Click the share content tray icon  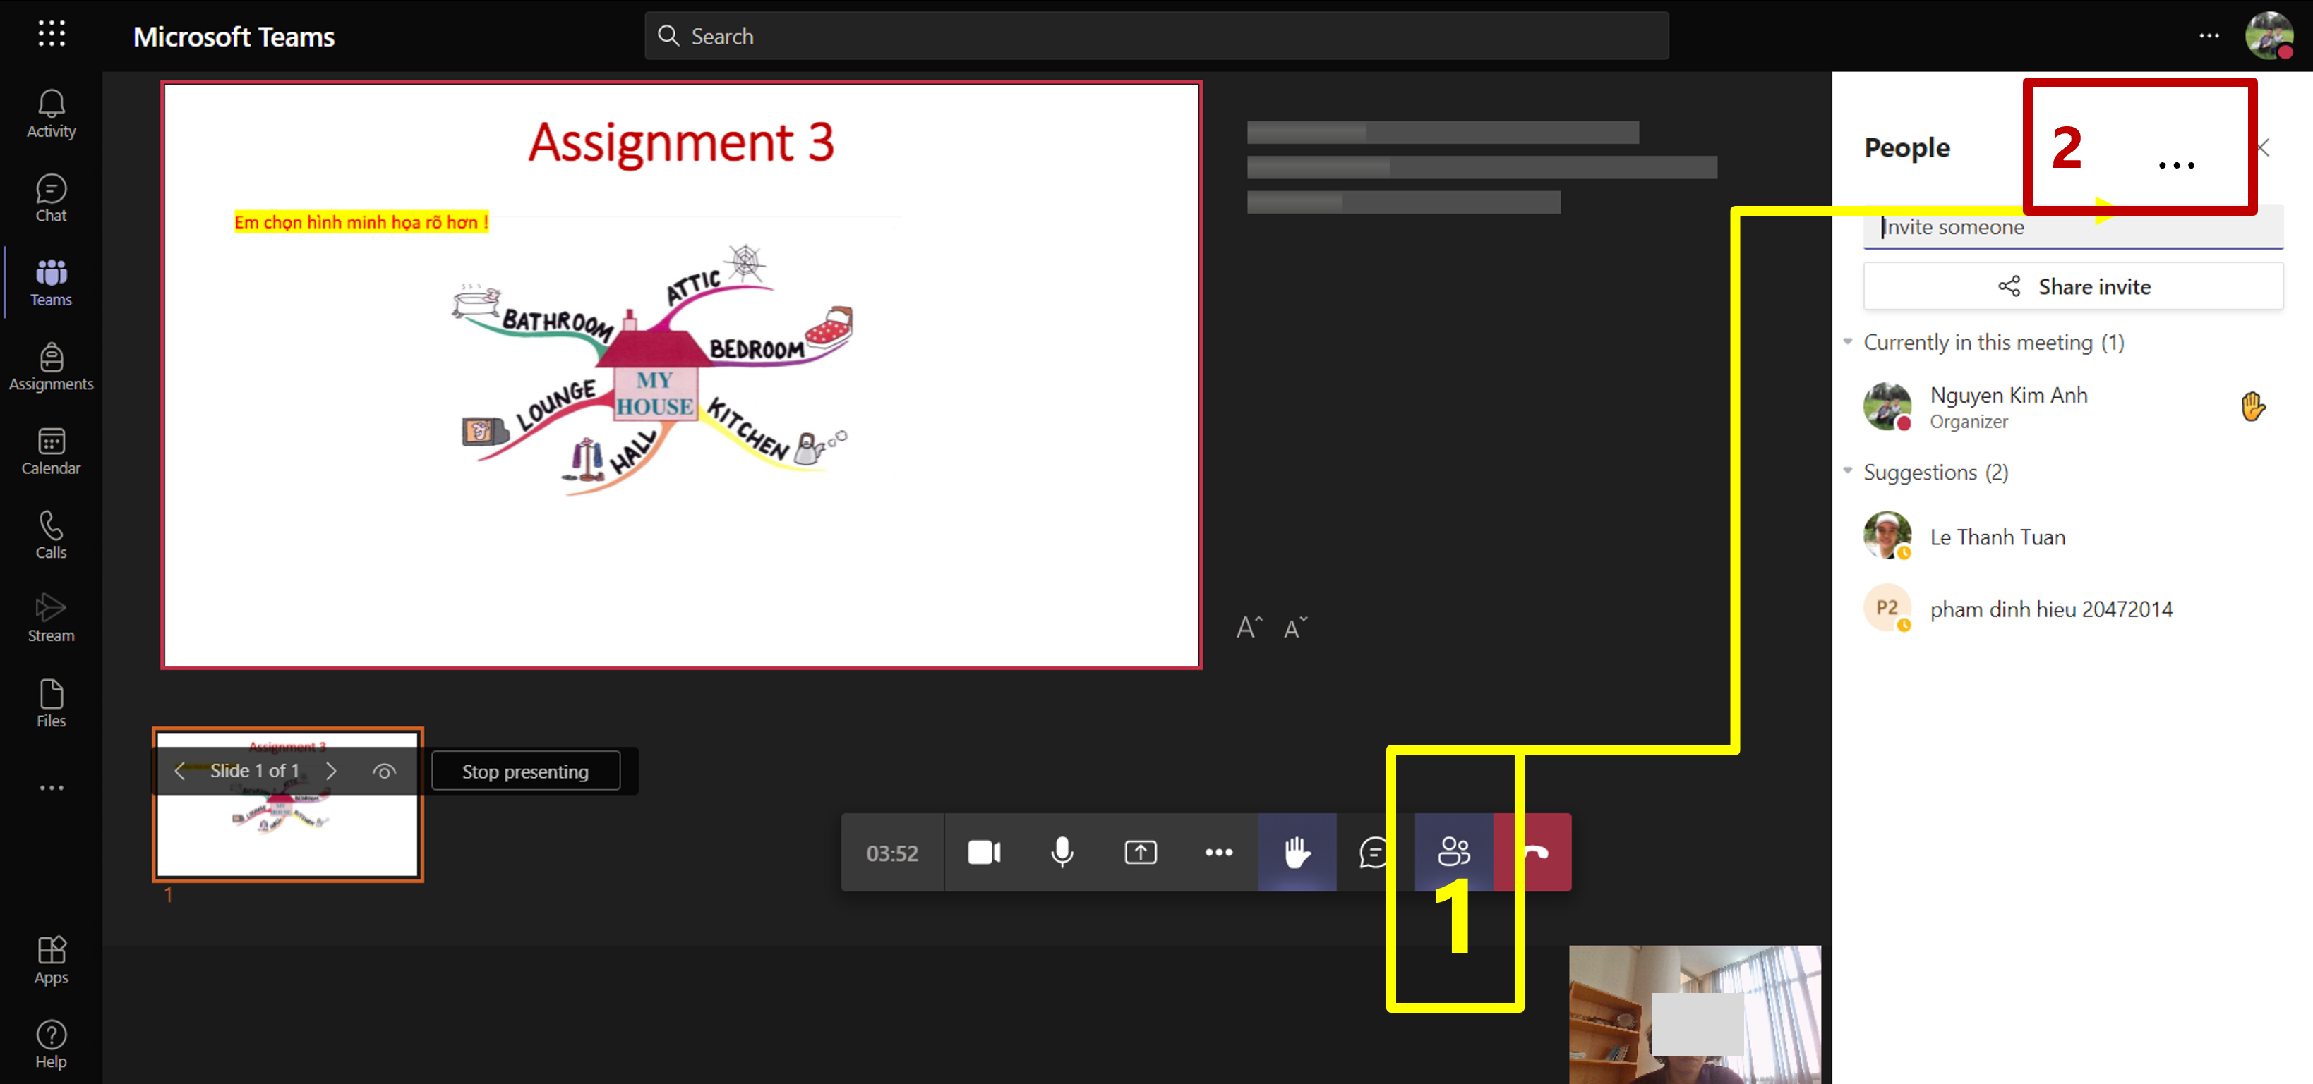[1139, 851]
